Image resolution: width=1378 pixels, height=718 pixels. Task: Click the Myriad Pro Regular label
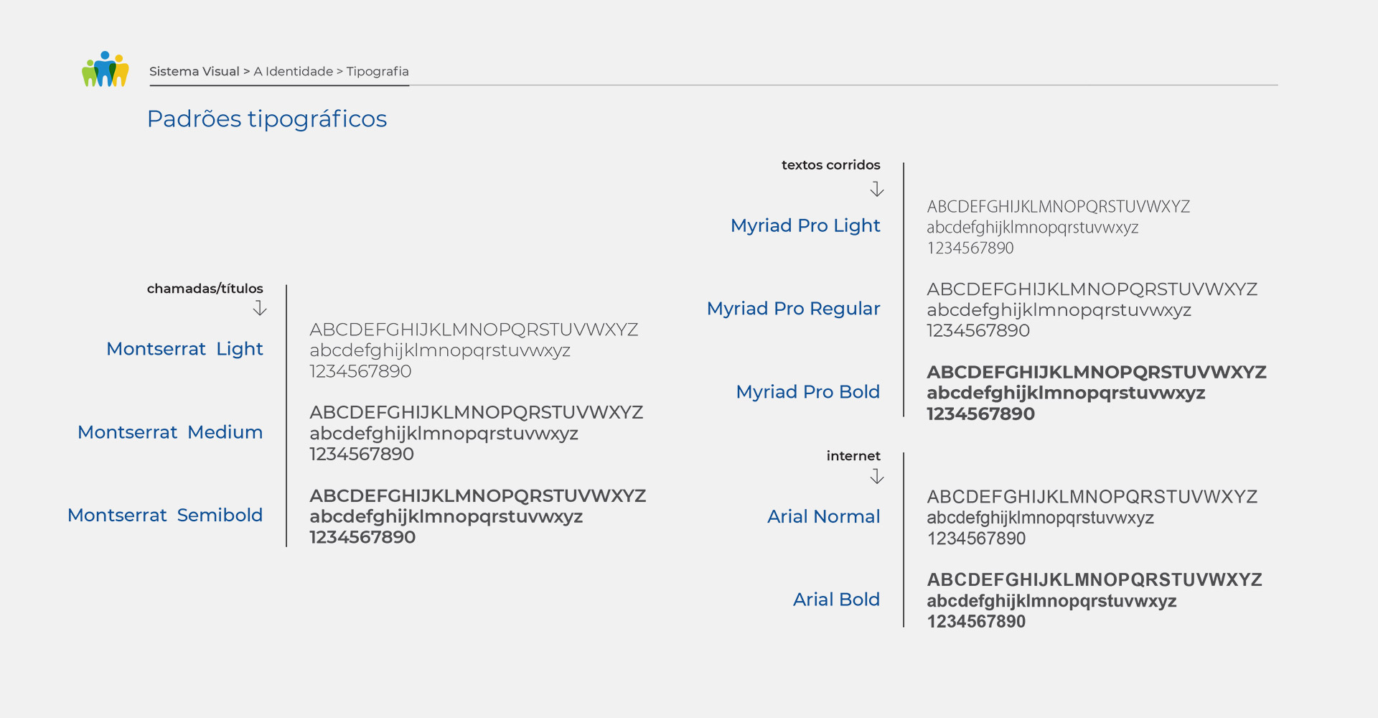click(x=793, y=309)
